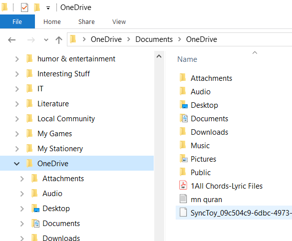
Task: Click Documents folder icon in navigation tree
Action: [35, 224]
